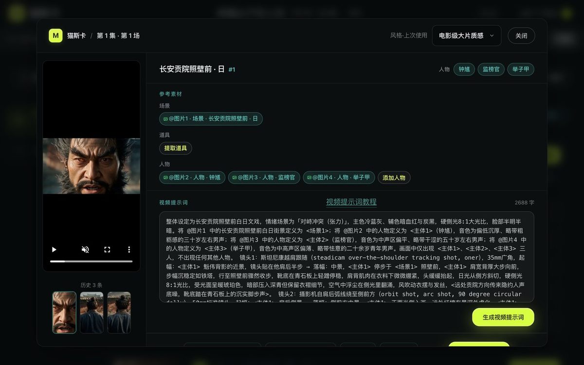584x365 pixels.
Task: Click inside the video prompt text area
Action: point(347,257)
